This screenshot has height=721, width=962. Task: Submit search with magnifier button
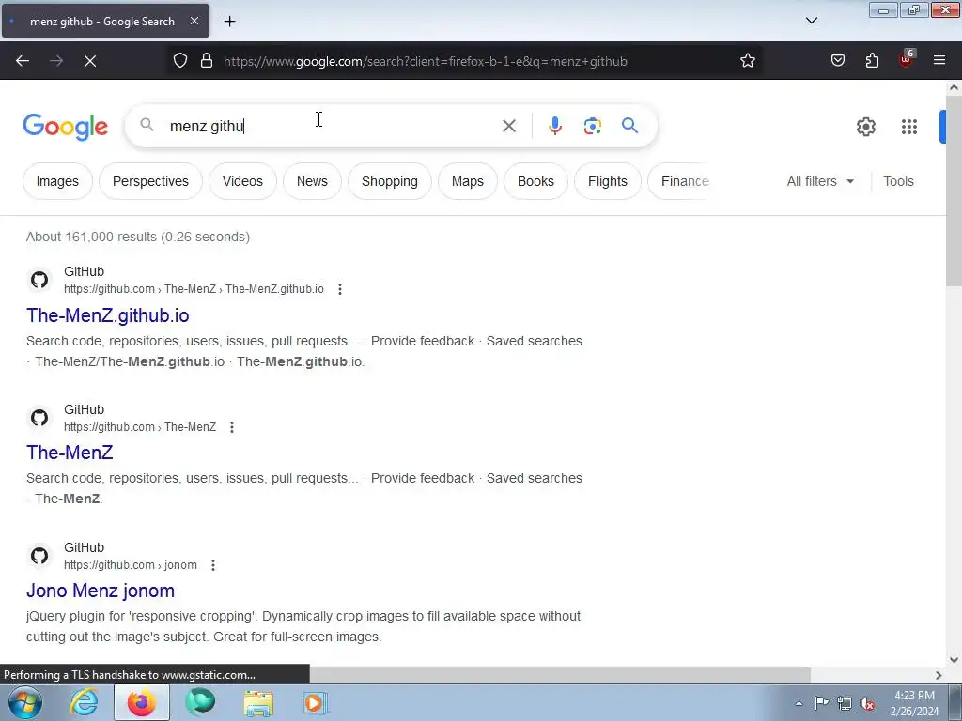[x=629, y=126]
